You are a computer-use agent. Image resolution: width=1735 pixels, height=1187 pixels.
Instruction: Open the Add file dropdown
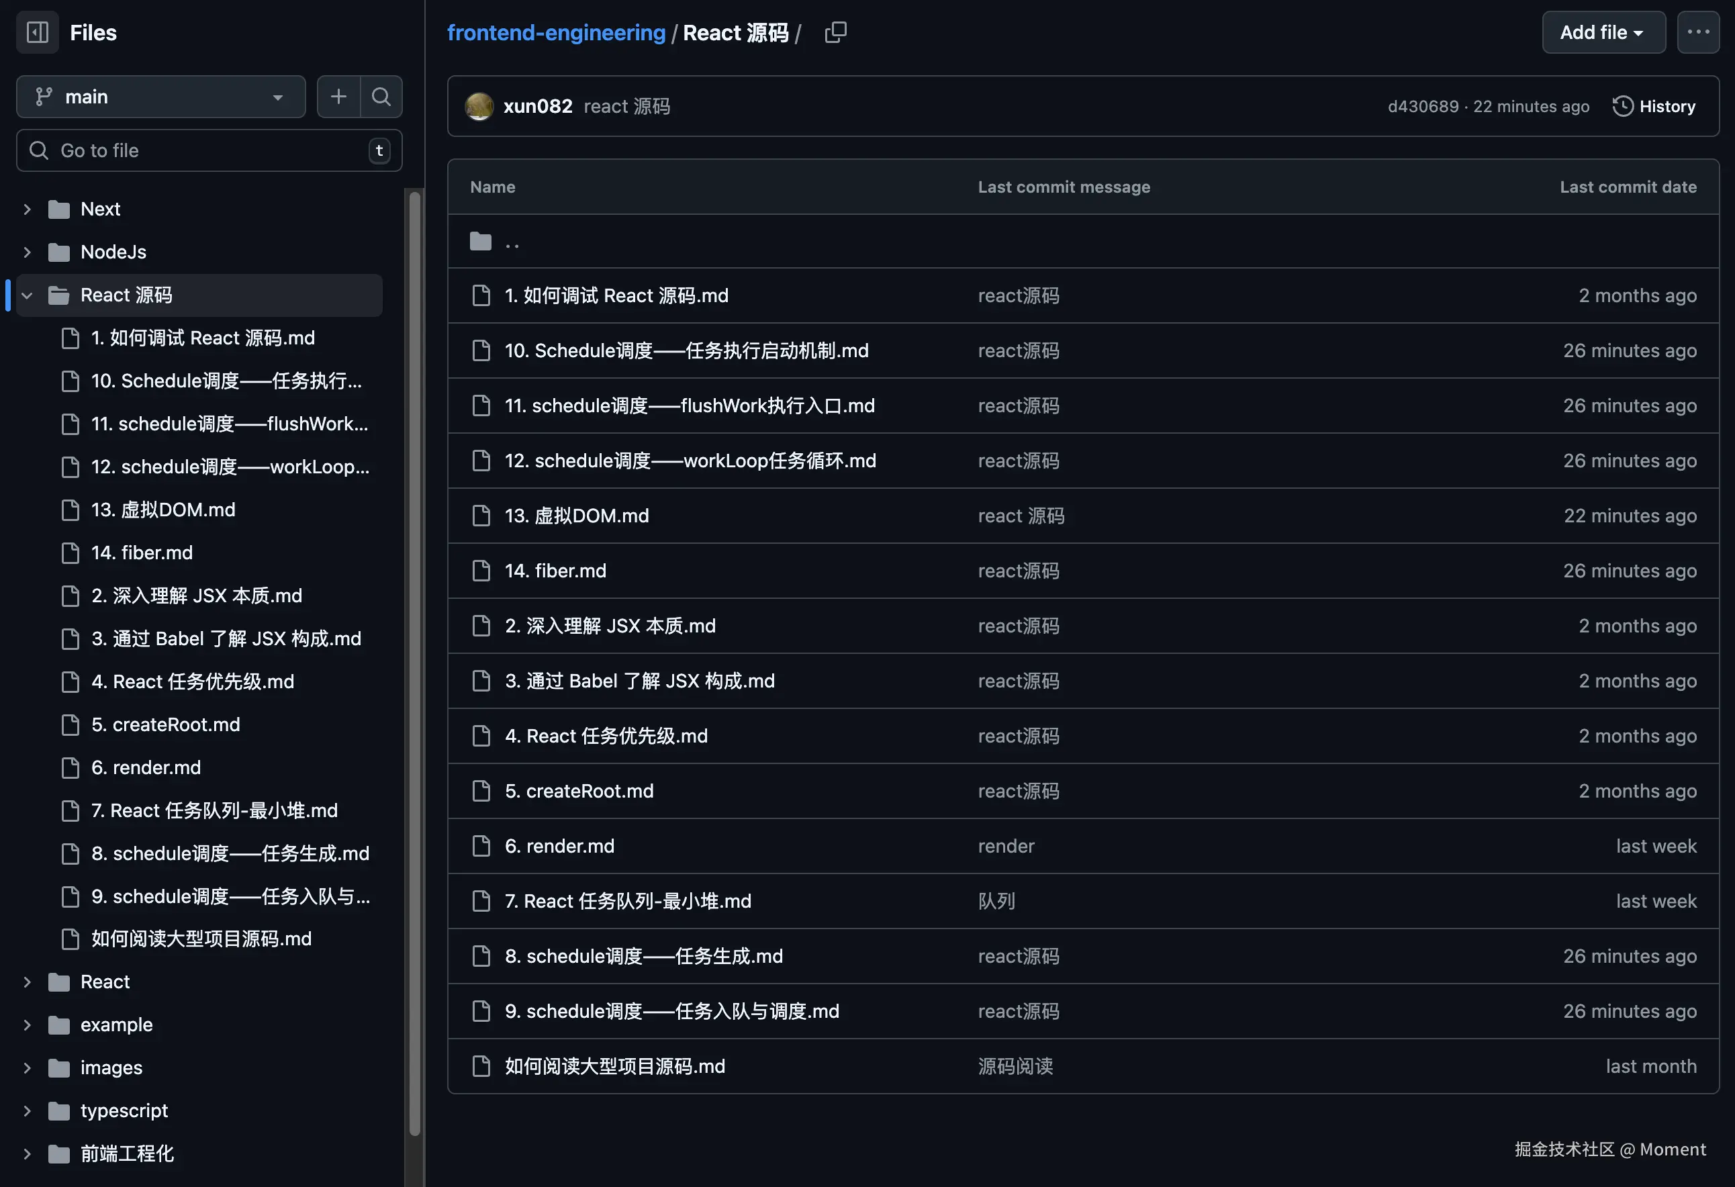1603,32
